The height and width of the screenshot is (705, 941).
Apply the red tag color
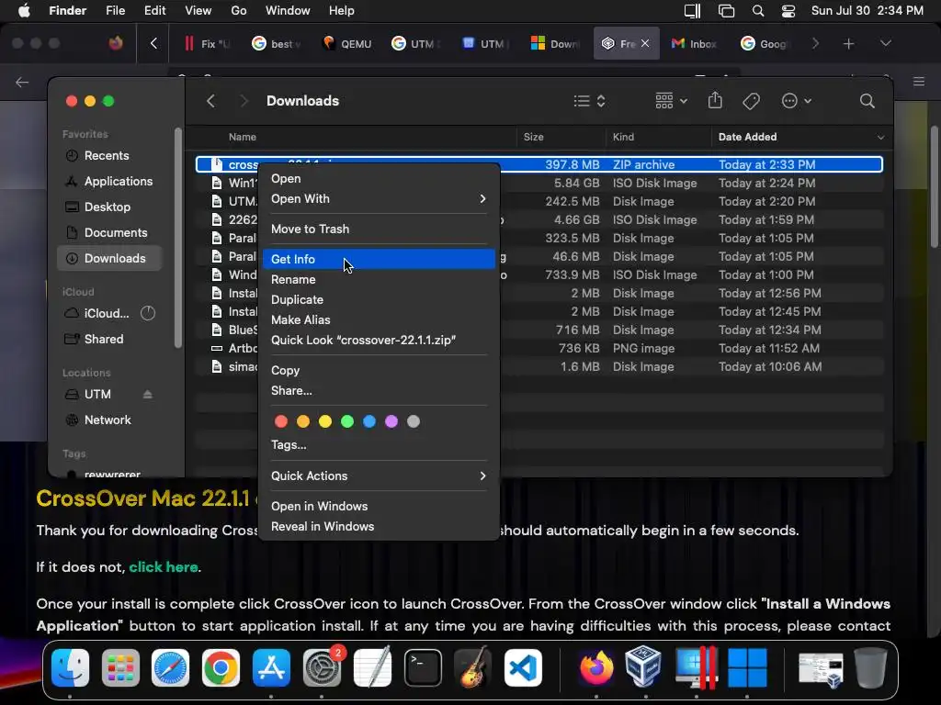coord(281,421)
